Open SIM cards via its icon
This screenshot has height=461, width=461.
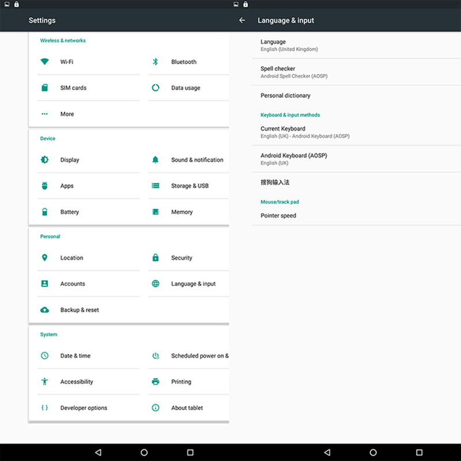[x=44, y=88]
